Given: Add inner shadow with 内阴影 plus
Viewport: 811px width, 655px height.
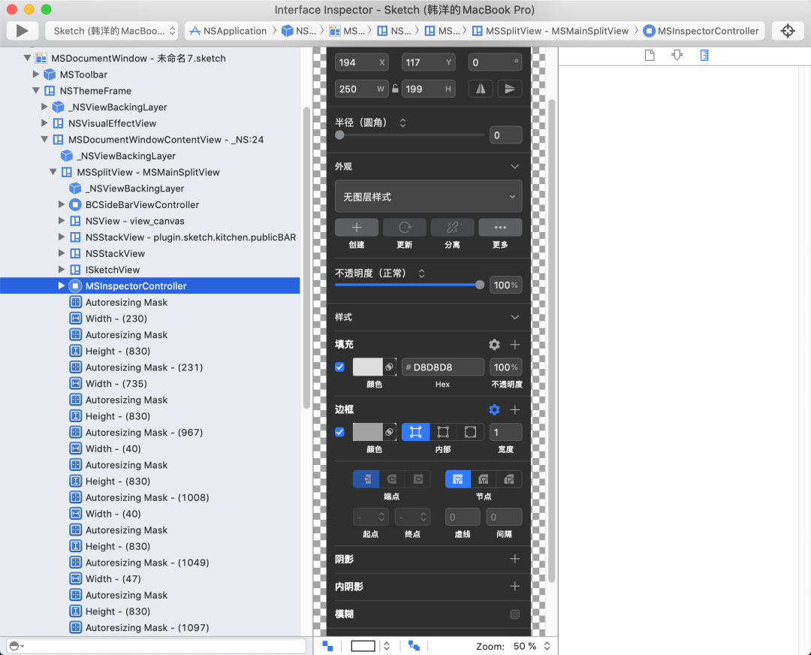Looking at the screenshot, I should click(x=514, y=586).
